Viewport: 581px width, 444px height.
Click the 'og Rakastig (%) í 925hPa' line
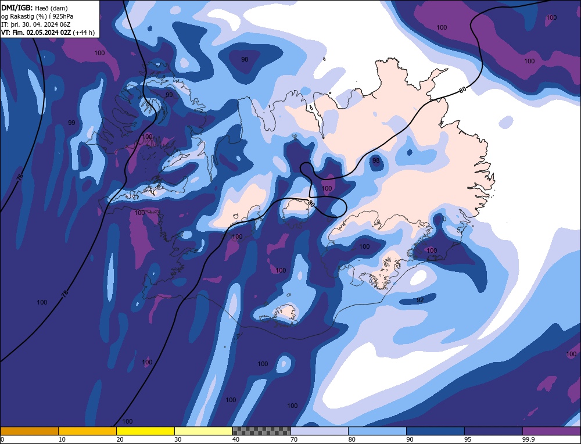37,16
